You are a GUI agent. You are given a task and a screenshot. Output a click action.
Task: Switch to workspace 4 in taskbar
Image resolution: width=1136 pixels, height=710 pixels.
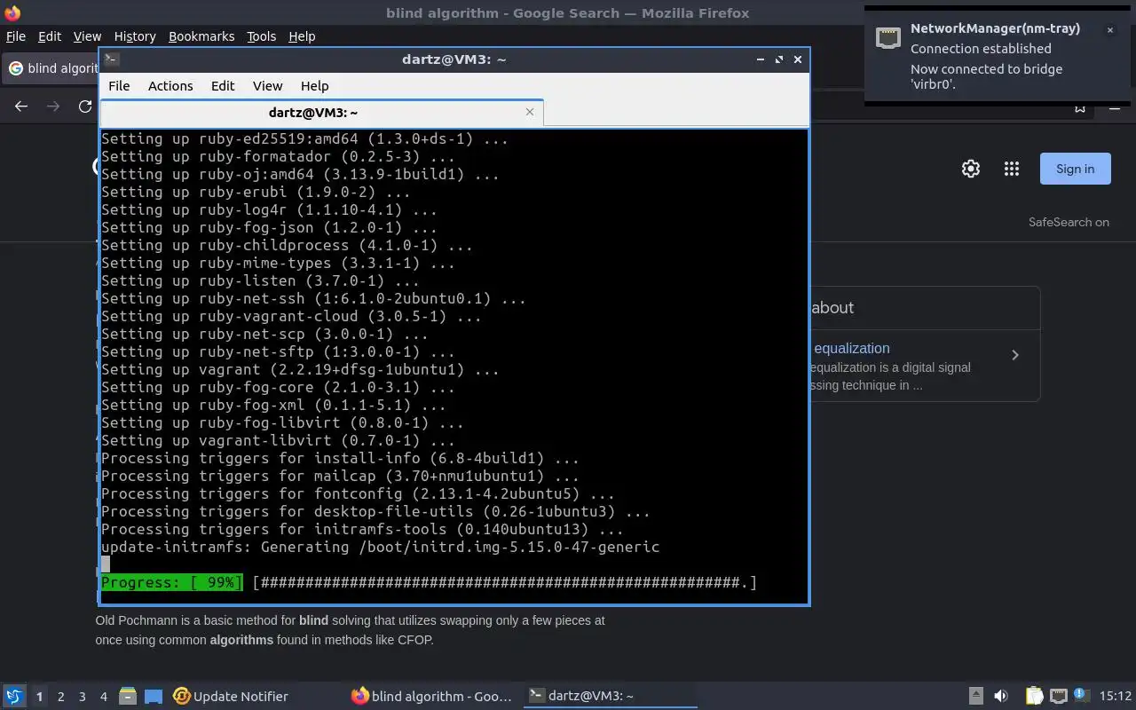pyautogui.click(x=104, y=697)
